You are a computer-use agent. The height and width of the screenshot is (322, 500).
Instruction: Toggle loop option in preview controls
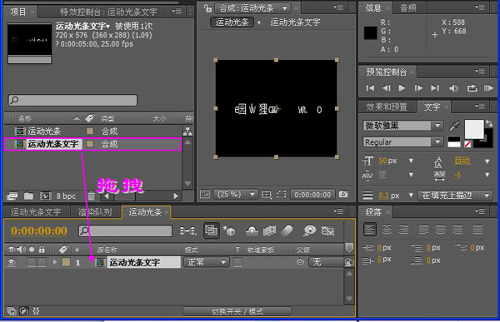472,88
